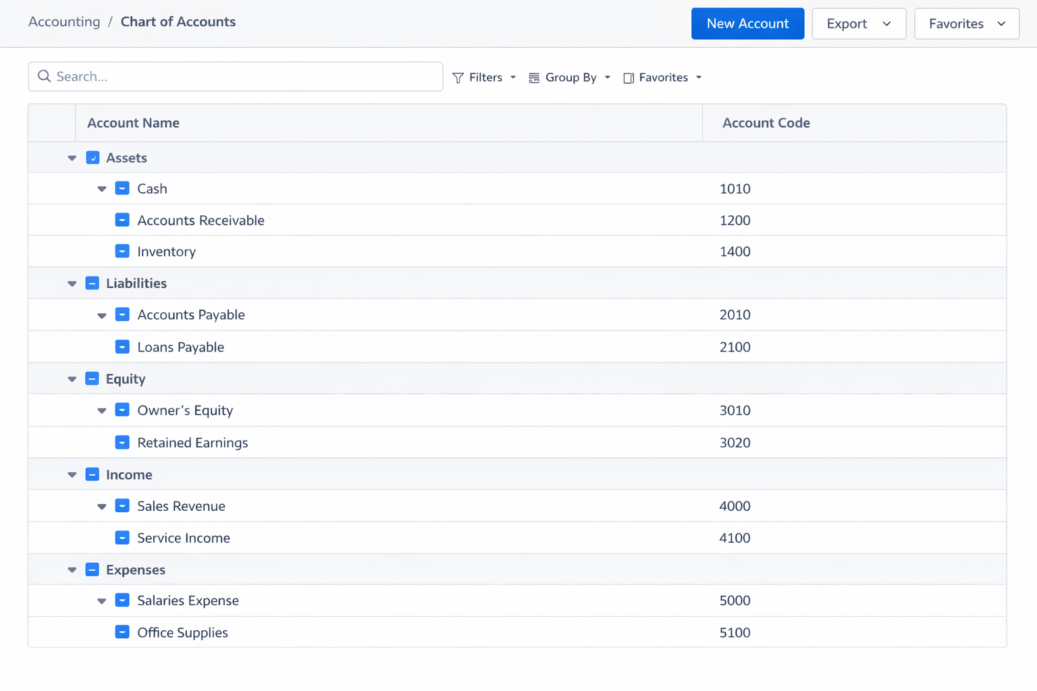Click the New Account button

tap(747, 23)
